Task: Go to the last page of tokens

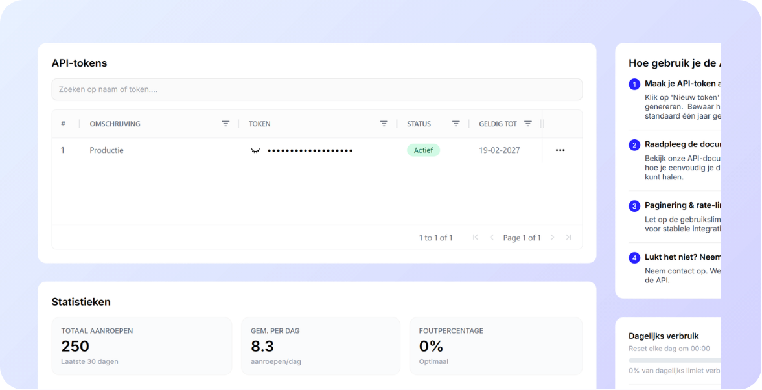Action: coord(568,237)
